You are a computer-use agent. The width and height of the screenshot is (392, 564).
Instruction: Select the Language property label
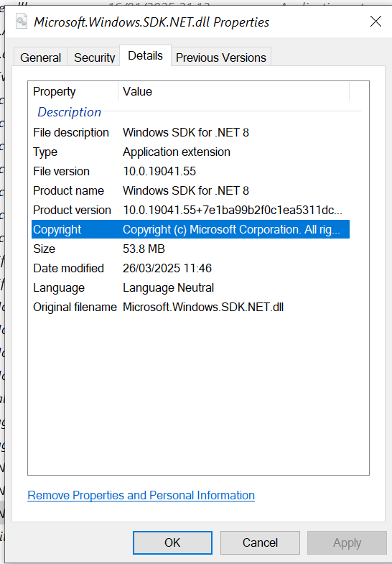point(59,288)
